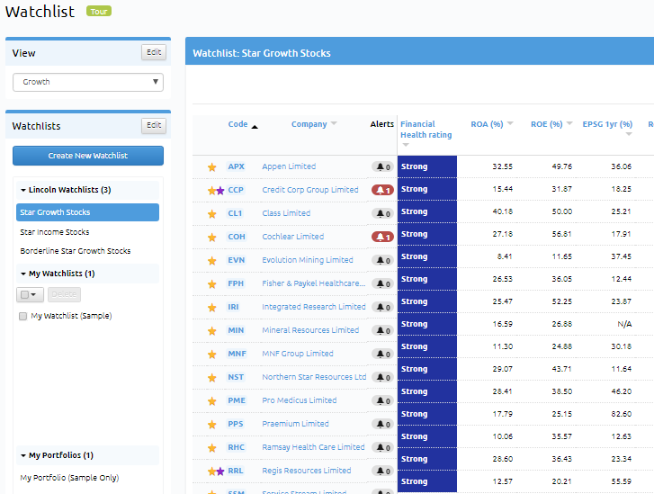Viewport: 654px width, 494px height.
Task: Click the gold star in the MIN row
Action: [212, 331]
